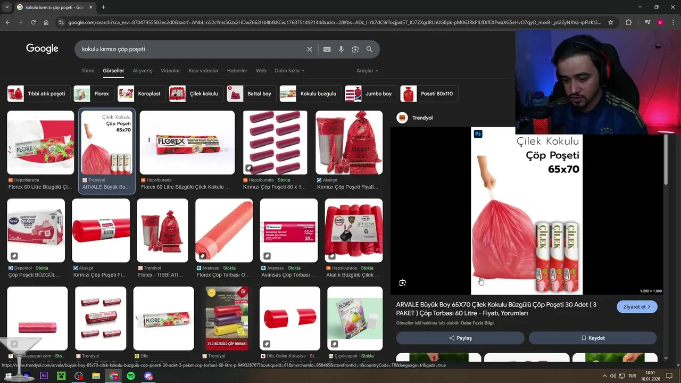Open the volume control in system tray
The width and height of the screenshot is (681, 383).
tap(613, 376)
